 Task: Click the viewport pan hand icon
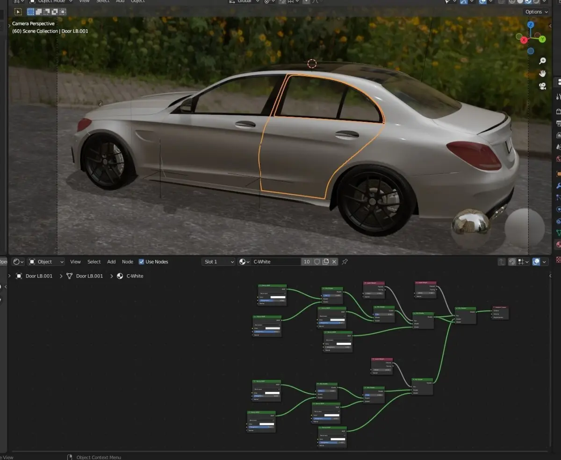[x=543, y=74]
